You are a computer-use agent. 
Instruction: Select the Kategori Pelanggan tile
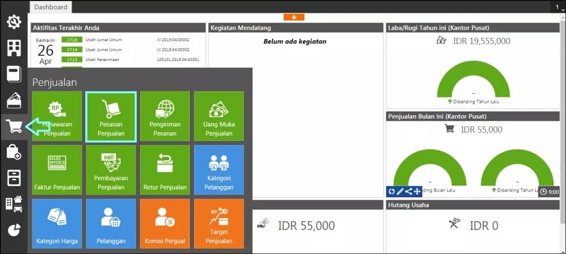tap(219, 170)
